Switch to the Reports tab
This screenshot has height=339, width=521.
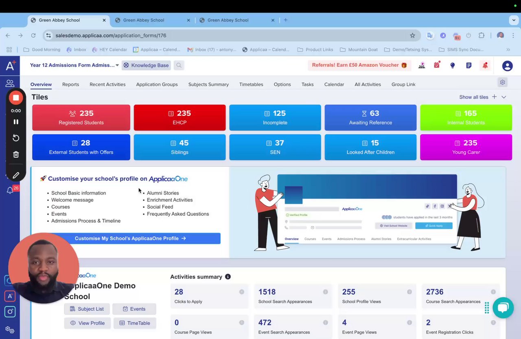click(x=70, y=84)
